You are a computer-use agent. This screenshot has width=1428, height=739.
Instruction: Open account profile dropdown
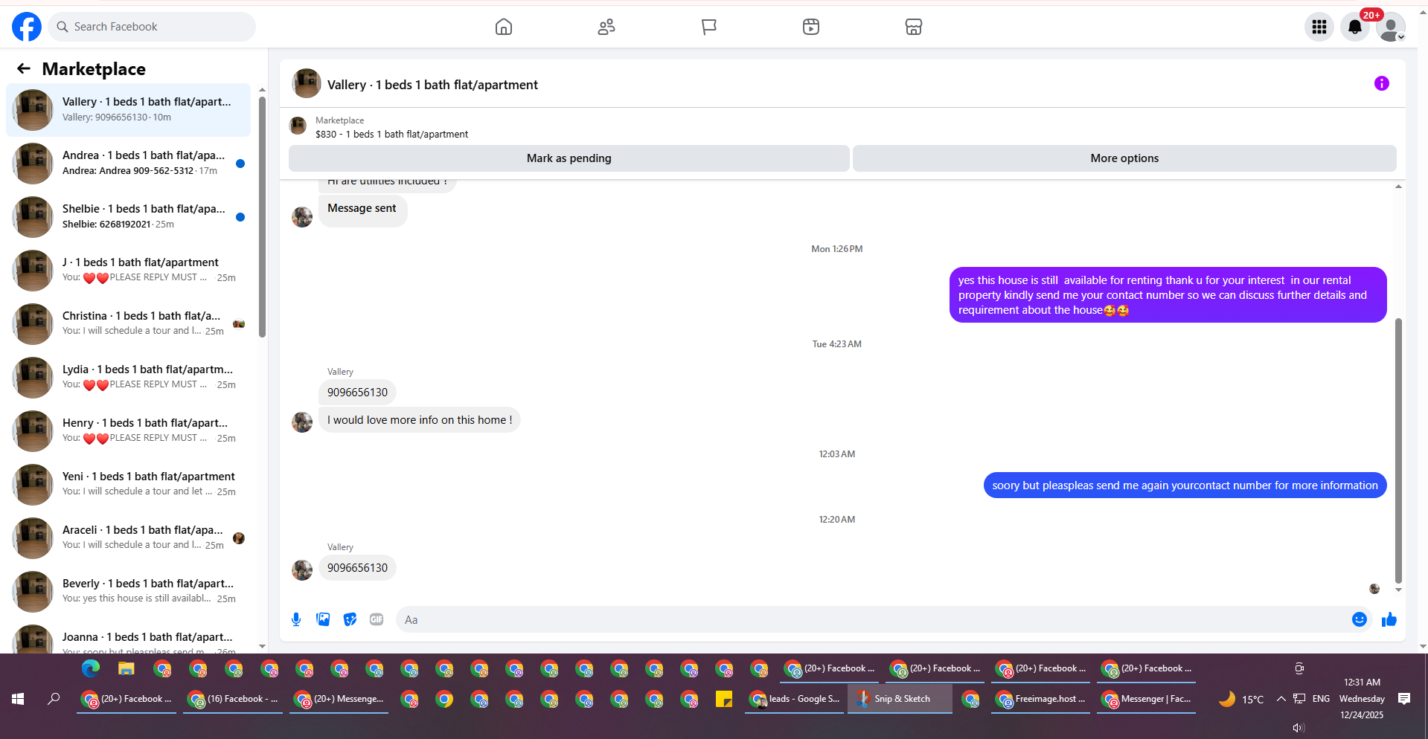click(x=1390, y=28)
